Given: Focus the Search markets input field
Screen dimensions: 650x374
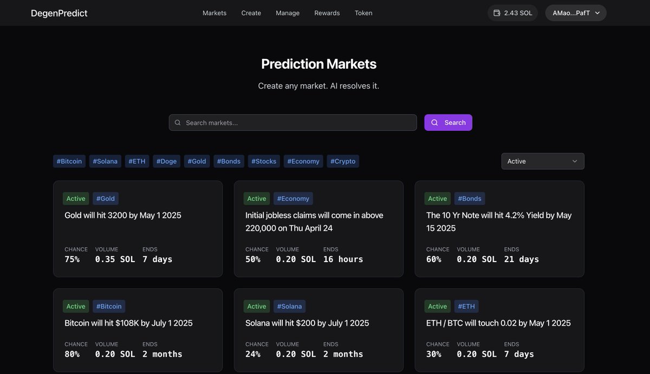Looking at the screenshot, I should tap(298, 123).
